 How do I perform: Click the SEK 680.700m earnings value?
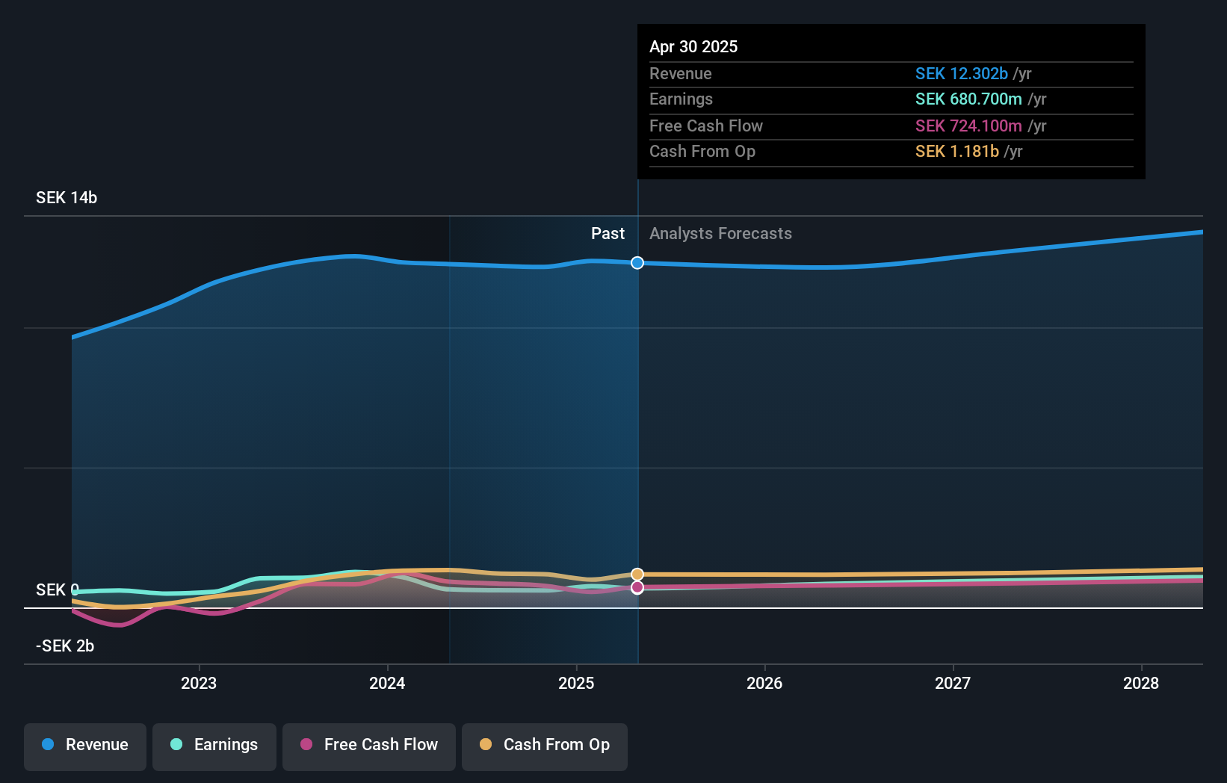click(x=968, y=99)
